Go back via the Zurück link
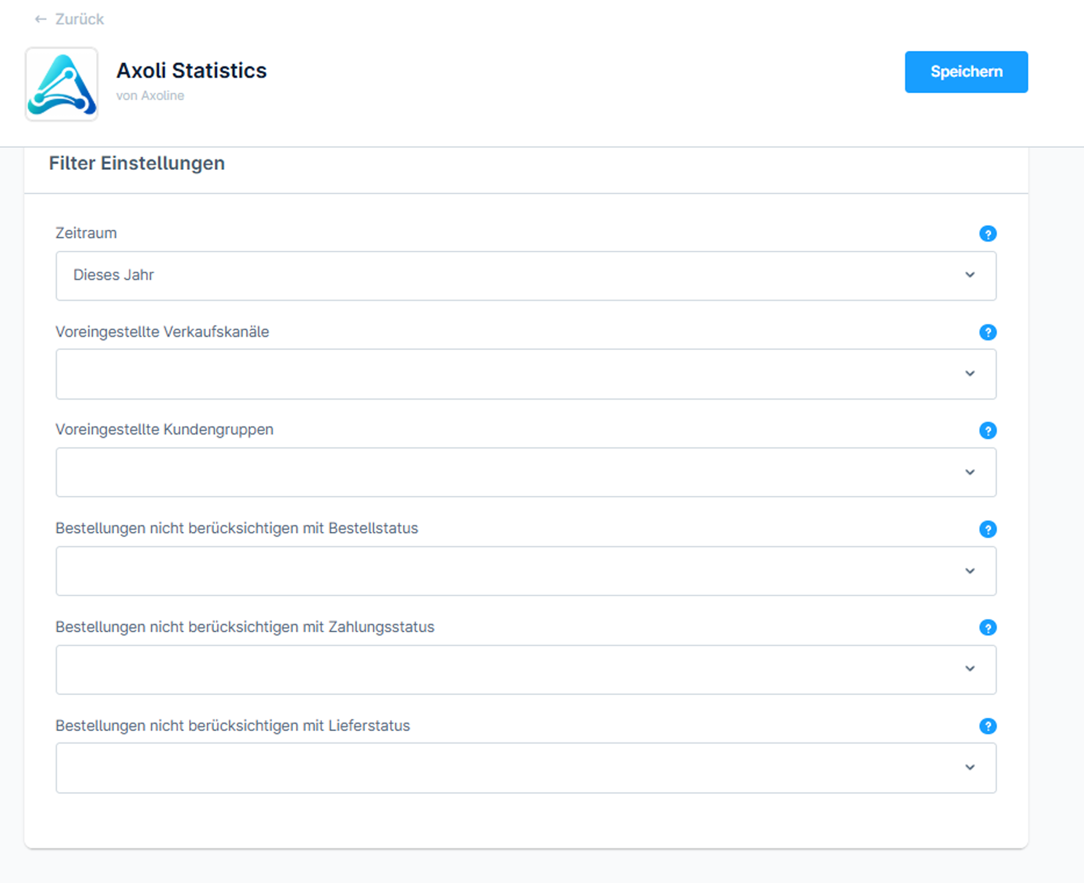Viewport: 1084px width, 883px height. (x=69, y=19)
